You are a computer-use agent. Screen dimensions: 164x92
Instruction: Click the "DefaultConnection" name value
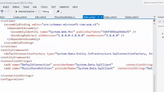pyautogui.click(x=36, y=65)
